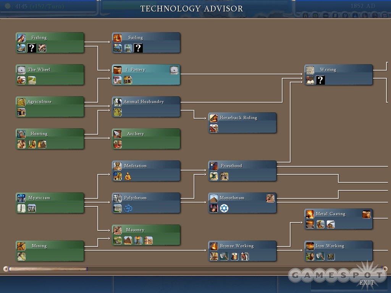This screenshot has height=293, width=391.
Task: Click the axe icon under Iron Working
Action: [x=320, y=256]
